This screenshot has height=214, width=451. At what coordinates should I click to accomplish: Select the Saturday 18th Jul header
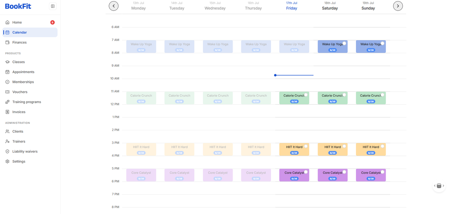(x=330, y=6)
